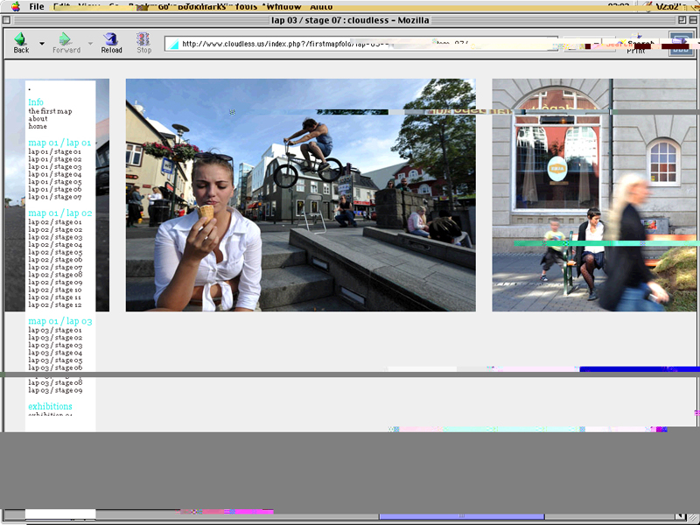Click the Back navigation button

tap(21, 43)
